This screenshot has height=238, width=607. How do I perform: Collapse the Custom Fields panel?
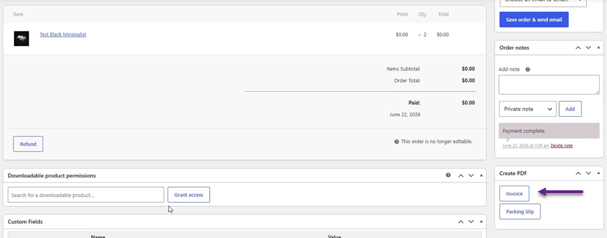[481, 222]
